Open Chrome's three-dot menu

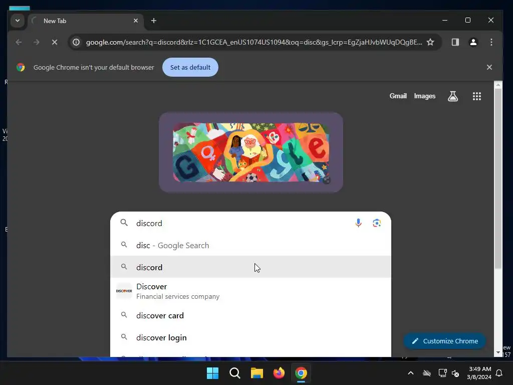coord(491,42)
